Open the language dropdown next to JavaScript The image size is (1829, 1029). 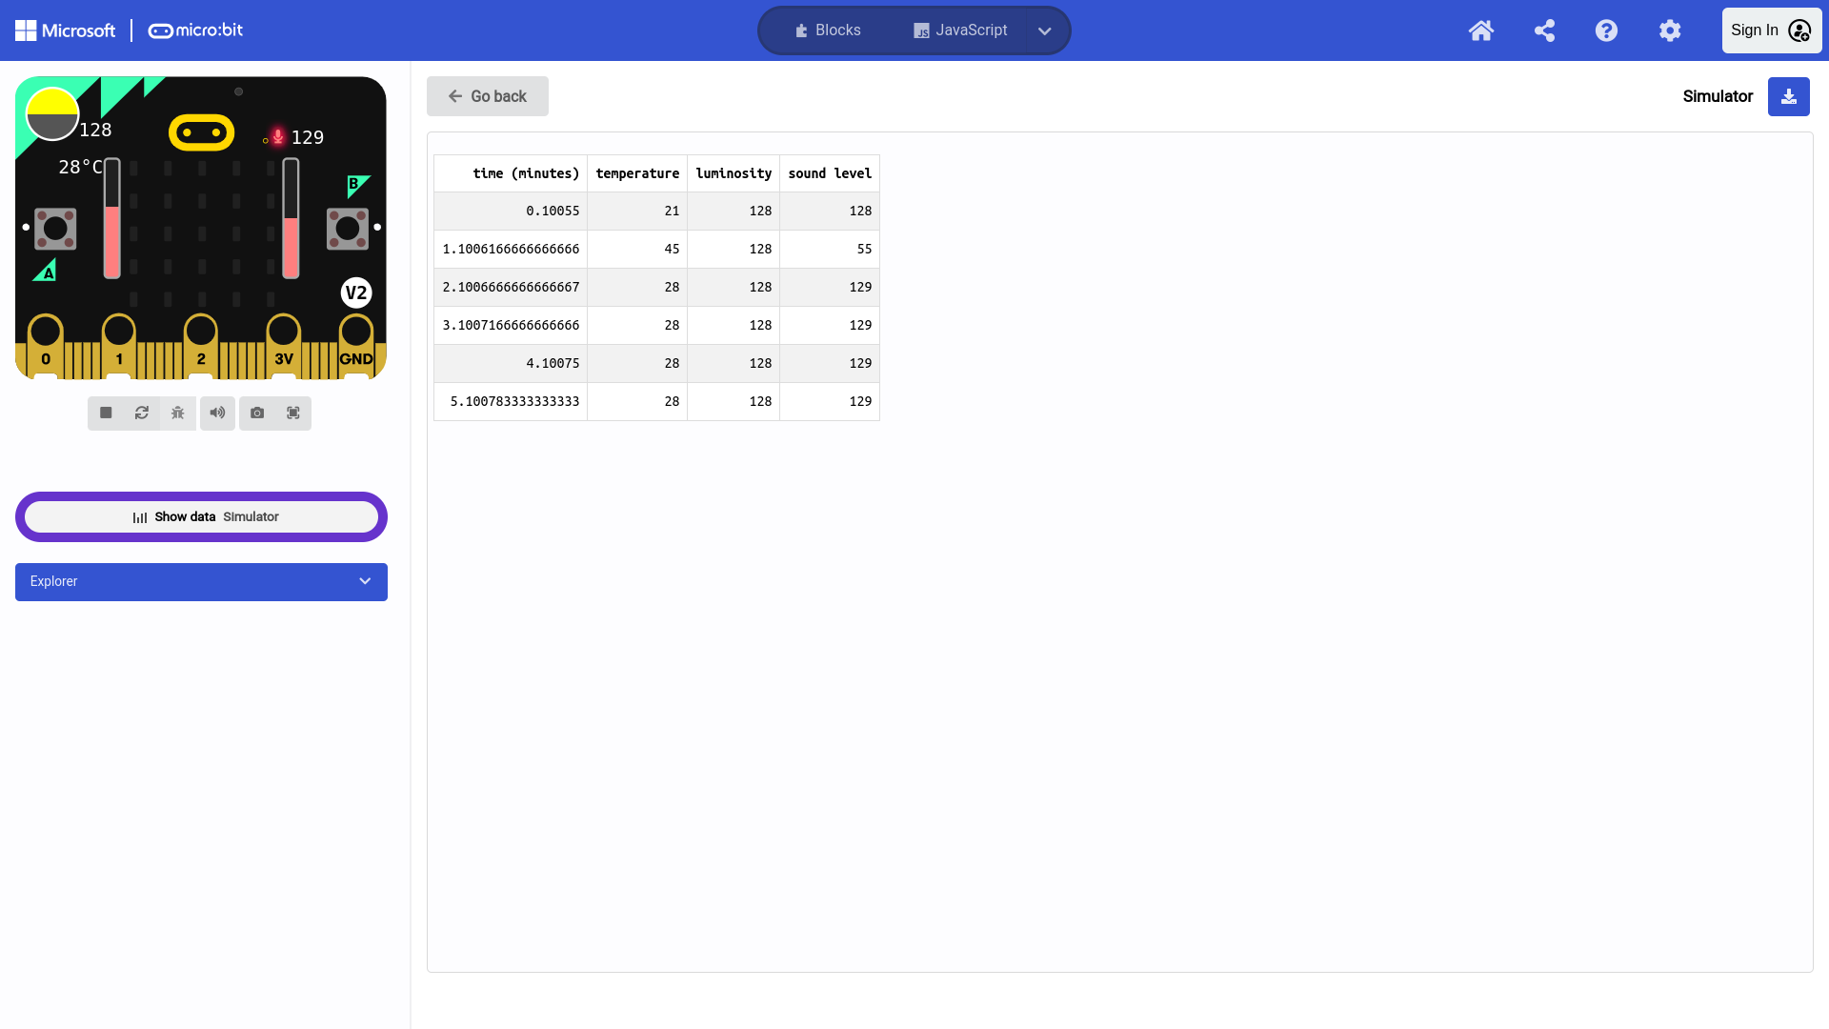(x=1044, y=30)
